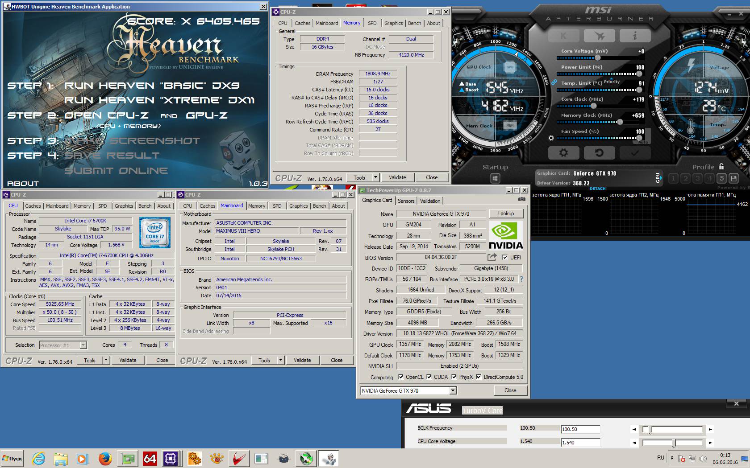Open SPD tab in Memory CPU-Z window
750x468 pixels.
372,23
